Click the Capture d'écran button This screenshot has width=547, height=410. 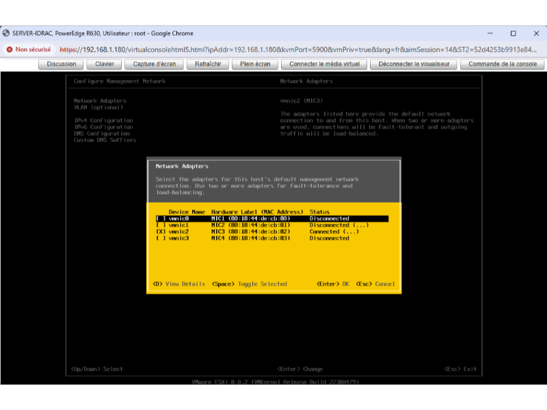(x=155, y=64)
